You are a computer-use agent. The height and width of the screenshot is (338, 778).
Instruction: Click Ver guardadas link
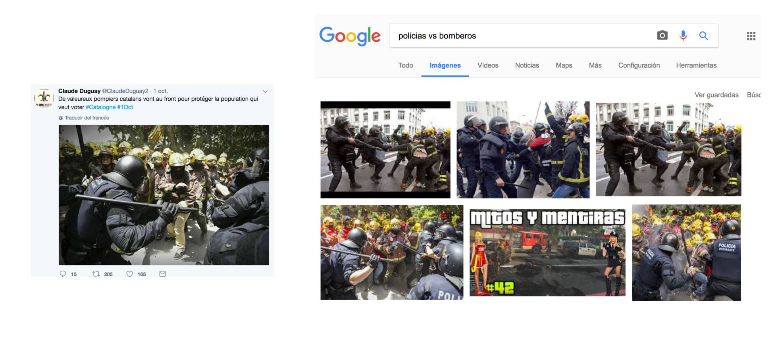point(716,95)
